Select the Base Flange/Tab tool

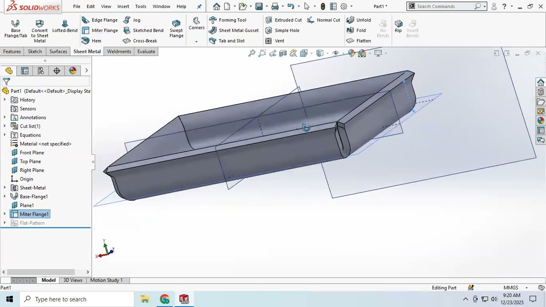click(15, 29)
